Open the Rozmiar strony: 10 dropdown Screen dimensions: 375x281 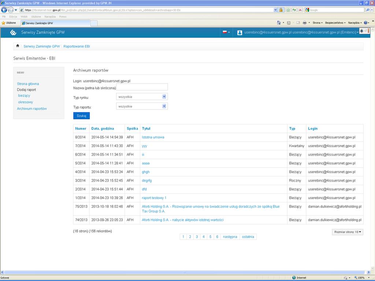coord(348,232)
